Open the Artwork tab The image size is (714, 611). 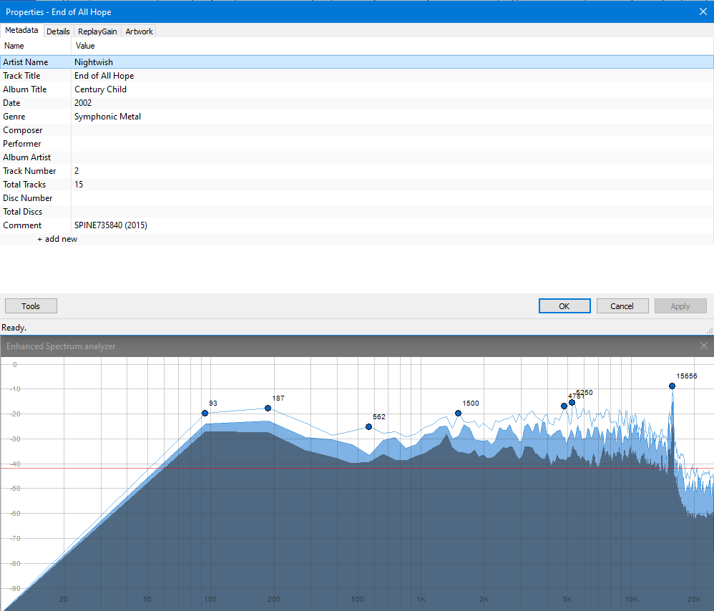(139, 31)
